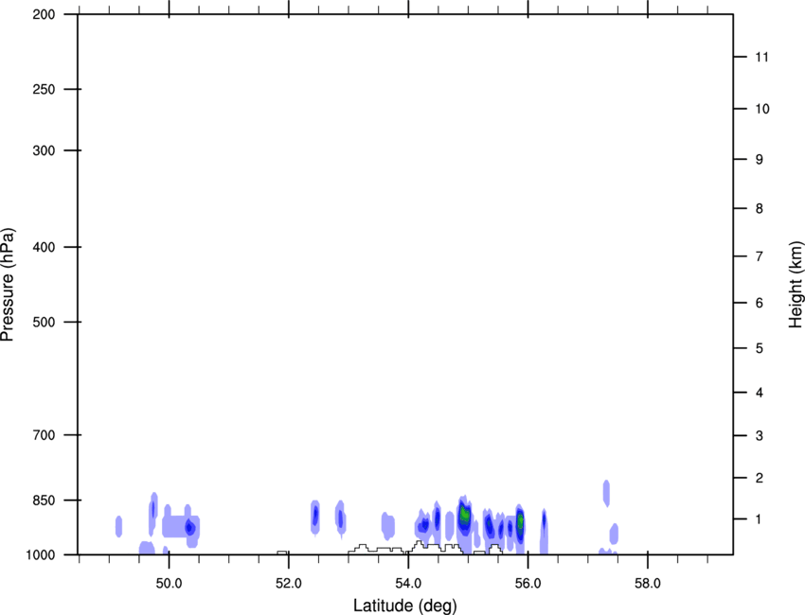
Task: Click the 10 km height label
Action: [762, 109]
